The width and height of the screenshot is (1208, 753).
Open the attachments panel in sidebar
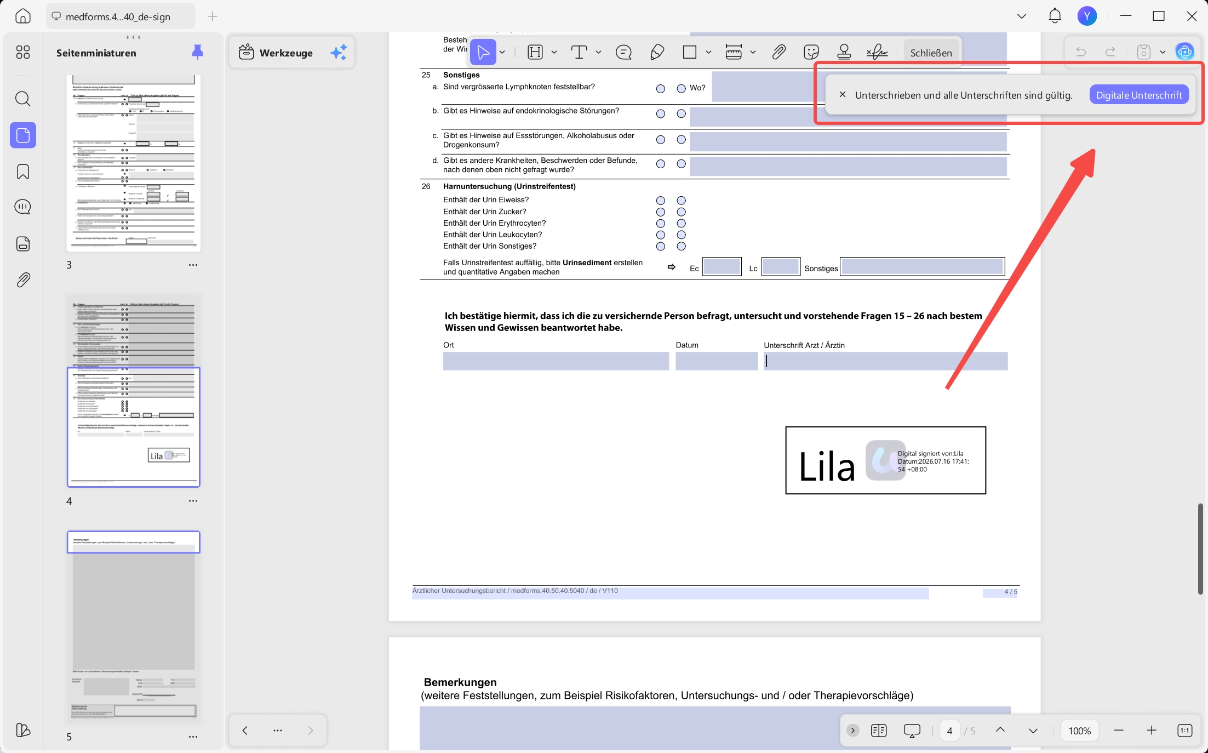[23, 280]
